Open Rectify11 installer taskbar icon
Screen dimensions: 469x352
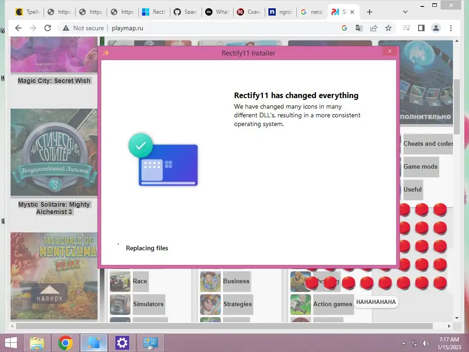pos(93,343)
